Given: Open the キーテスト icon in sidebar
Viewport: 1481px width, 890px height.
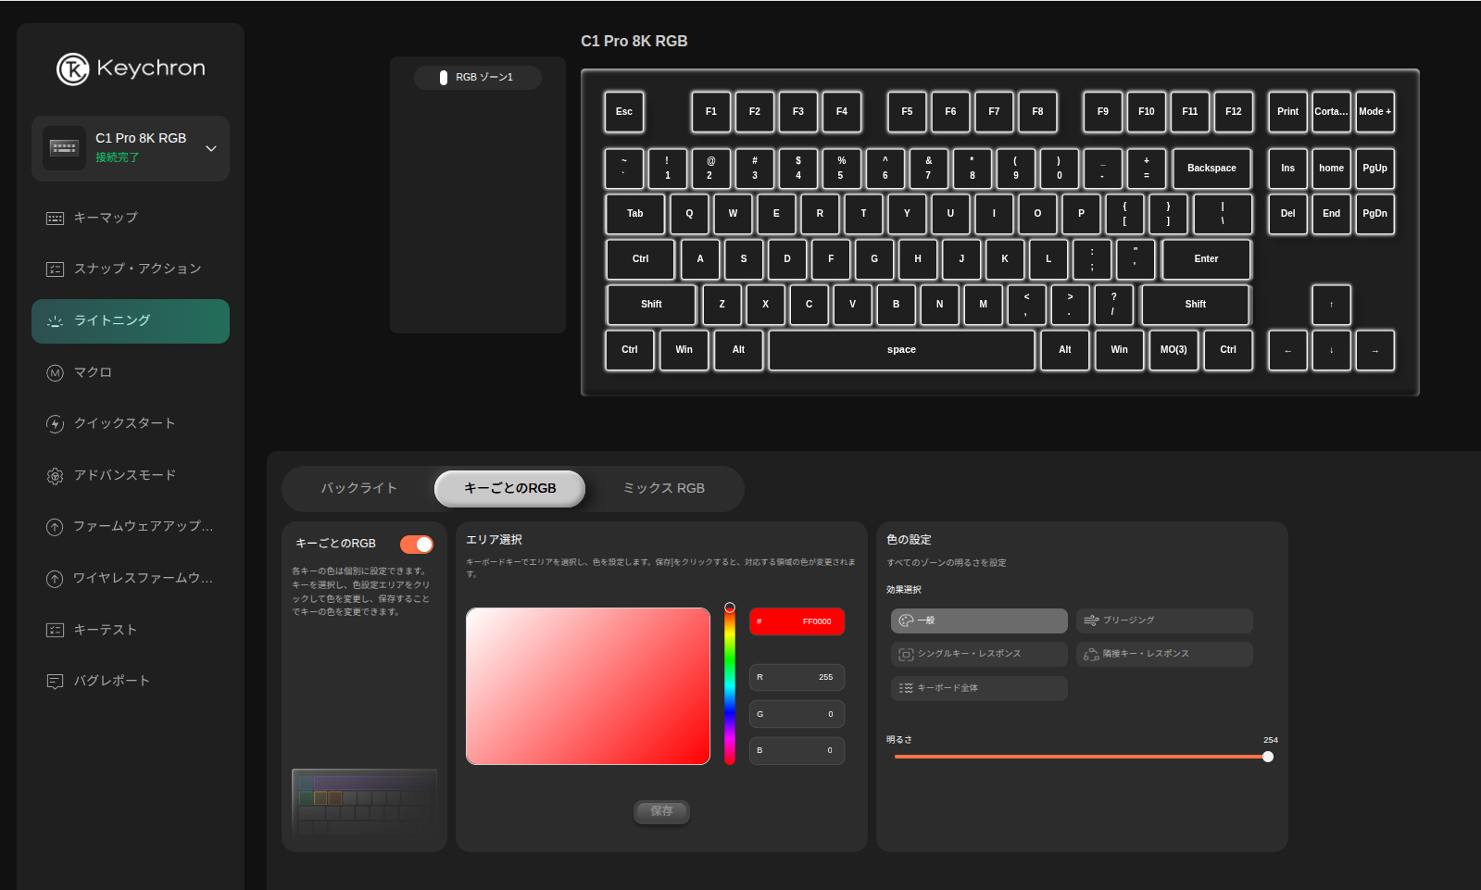Looking at the screenshot, I should (x=55, y=630).
